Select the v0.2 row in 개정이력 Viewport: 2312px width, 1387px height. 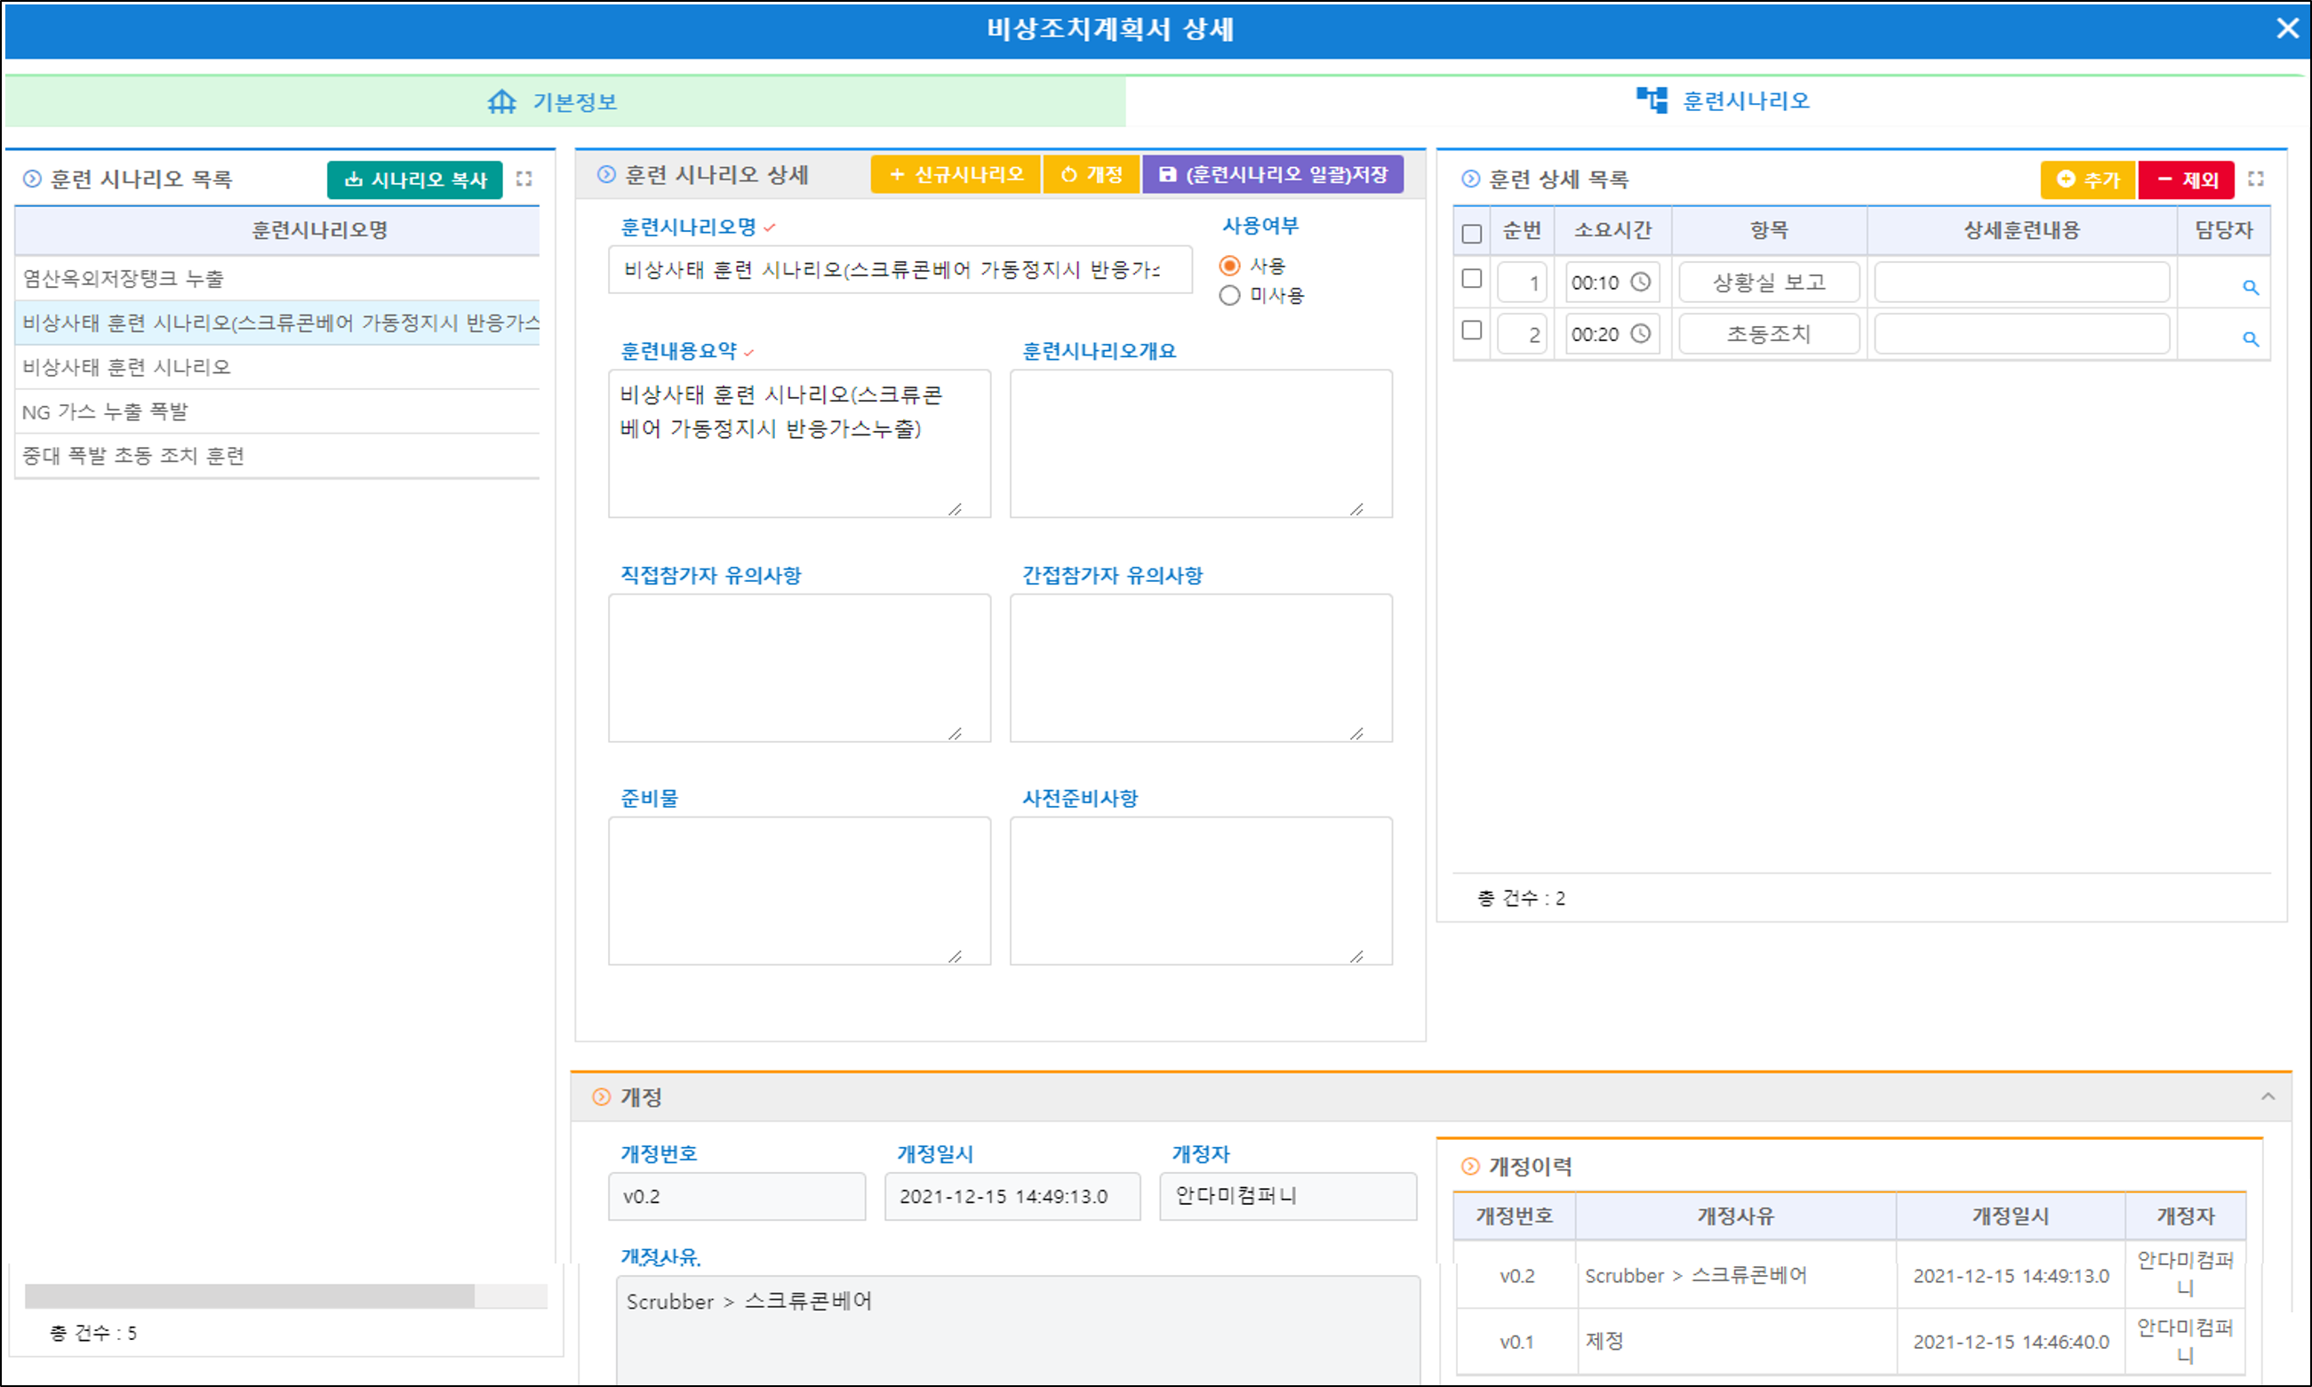tap(1849, 1275)
